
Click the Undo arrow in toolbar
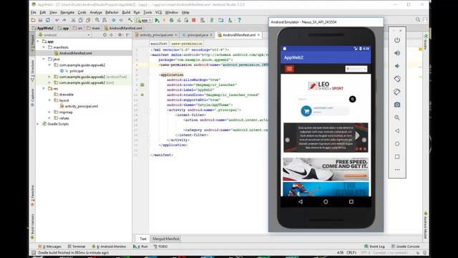click(57, 20)
